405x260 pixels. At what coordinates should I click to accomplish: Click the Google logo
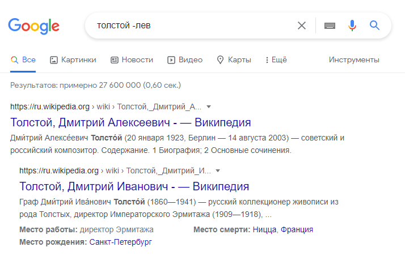point(34,26)
